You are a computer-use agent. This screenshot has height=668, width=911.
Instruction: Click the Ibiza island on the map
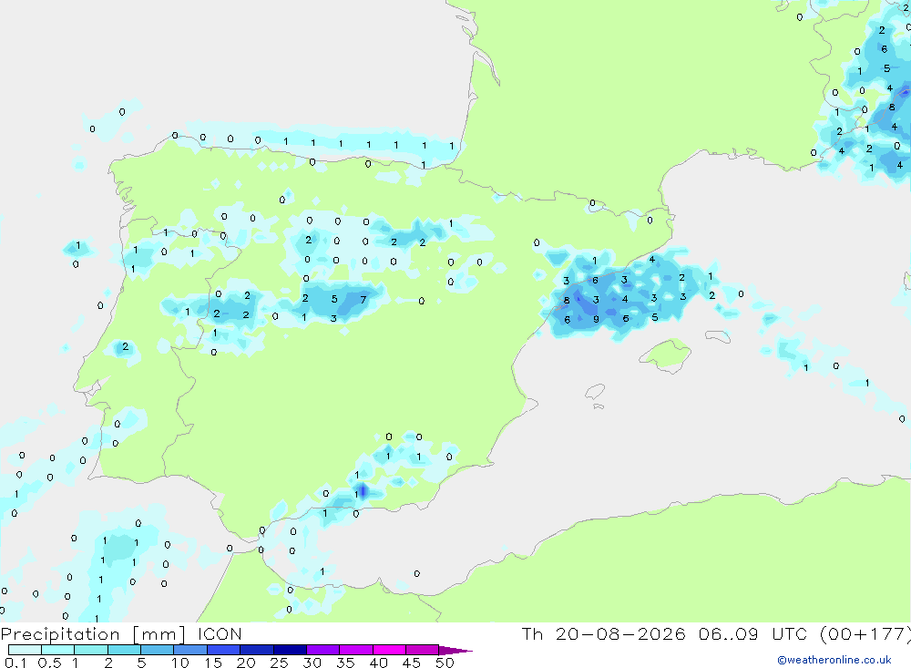coord(595,393)
